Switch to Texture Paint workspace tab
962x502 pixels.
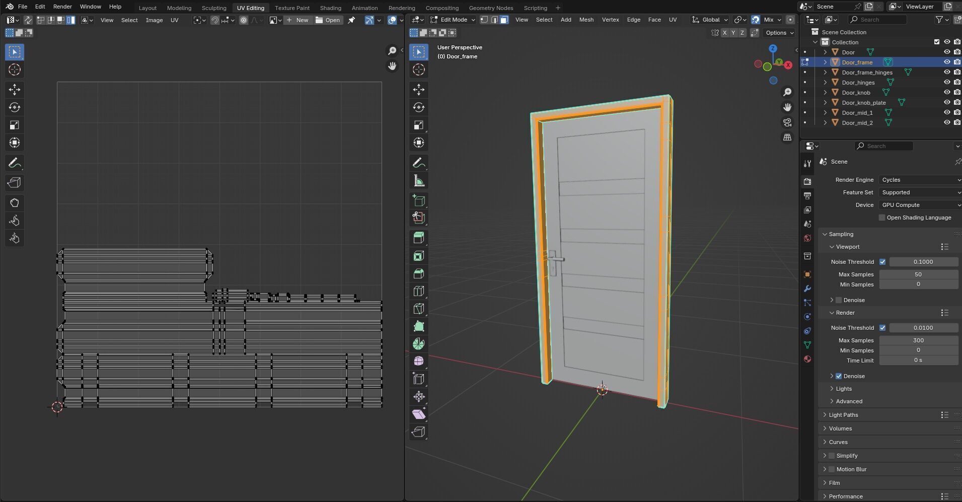click(x=292, y=8)
